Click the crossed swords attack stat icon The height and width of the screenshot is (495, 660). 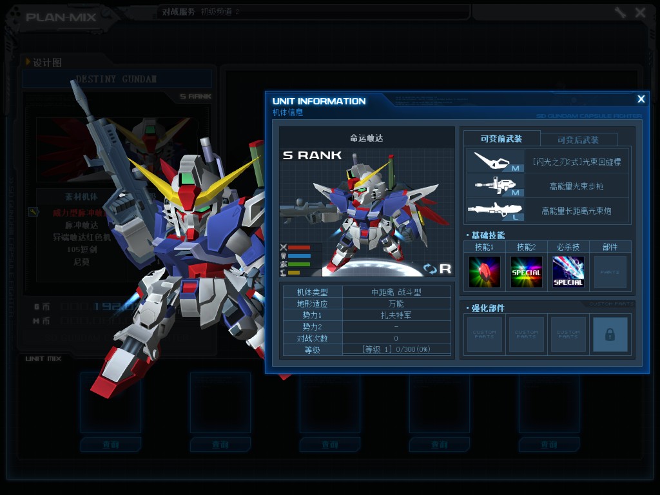(x=284, y=247)
